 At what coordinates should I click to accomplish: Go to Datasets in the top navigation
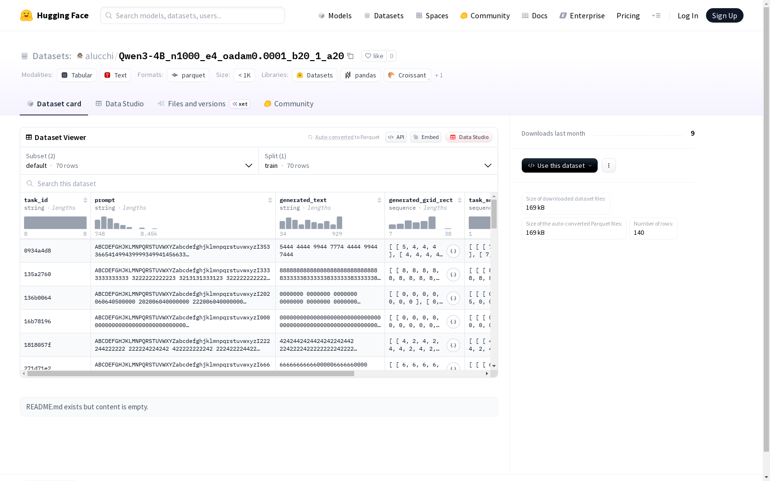(384, 15)
